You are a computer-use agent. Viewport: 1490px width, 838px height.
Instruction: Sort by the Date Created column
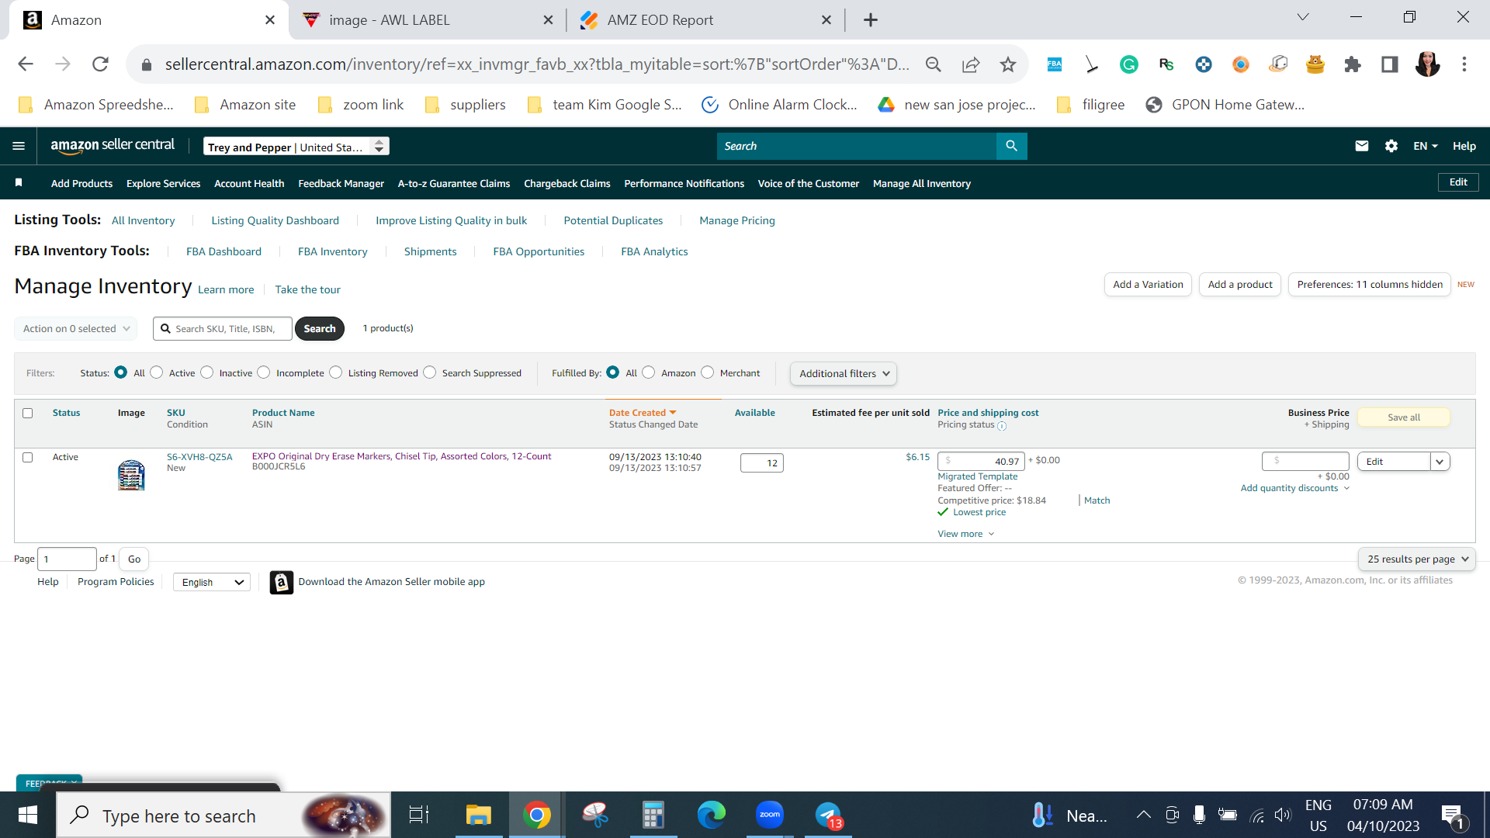(643, 413)
